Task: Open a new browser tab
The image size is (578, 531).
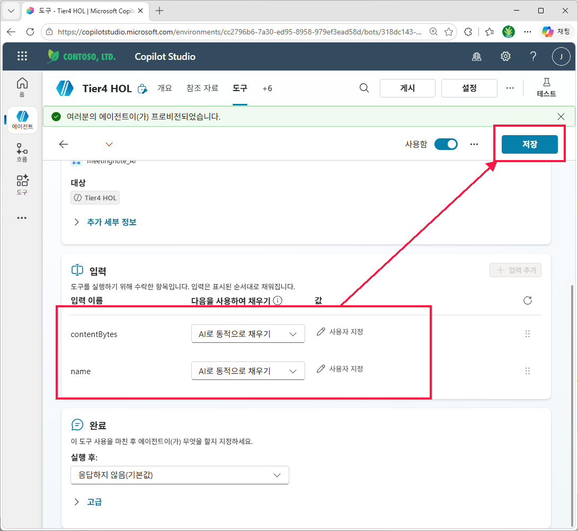Action: (x=159, y=11)
